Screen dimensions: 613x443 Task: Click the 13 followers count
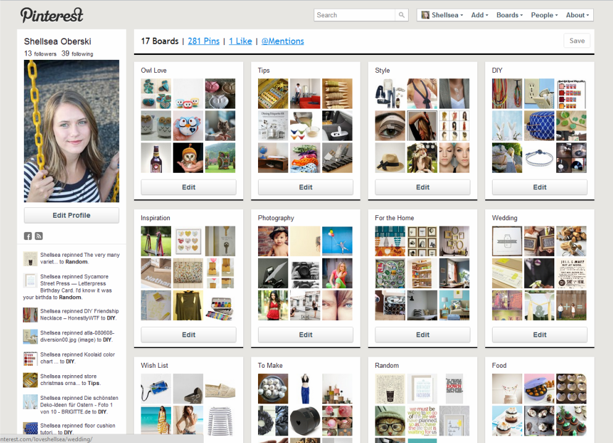(x=40, y=54)
